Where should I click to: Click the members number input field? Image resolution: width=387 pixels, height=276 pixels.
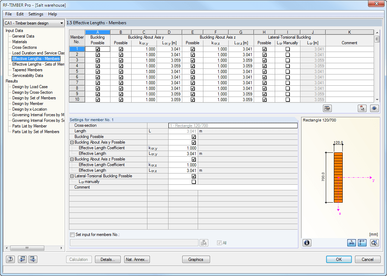tap(134, 243)
